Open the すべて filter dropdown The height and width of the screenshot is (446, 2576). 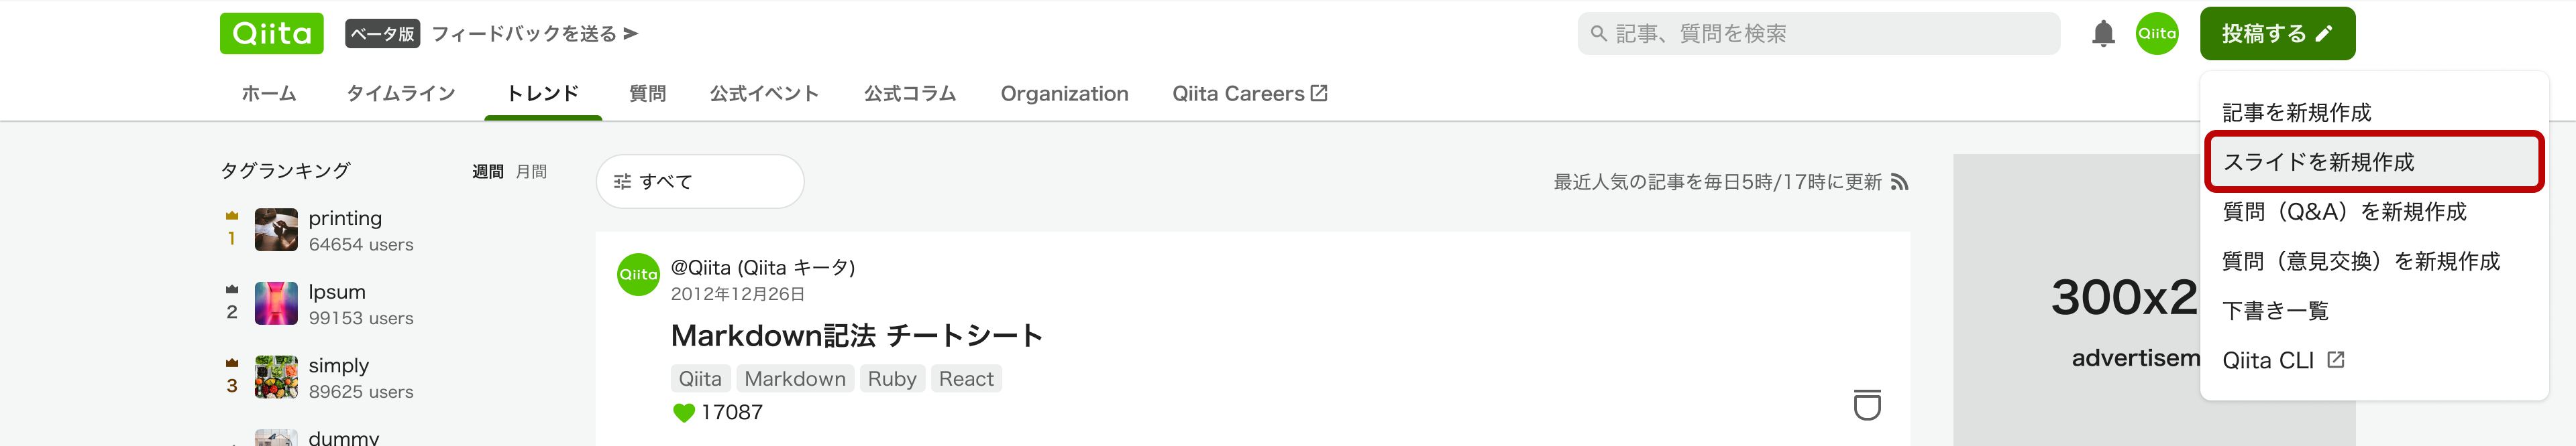700,181
